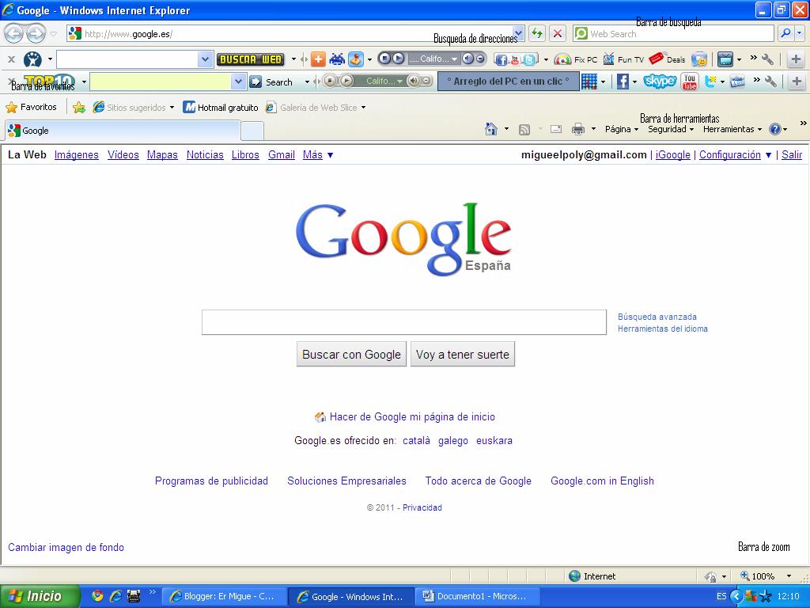
Task: Click the wrench options icon in first toolbar
Action: tap(767, 59)
